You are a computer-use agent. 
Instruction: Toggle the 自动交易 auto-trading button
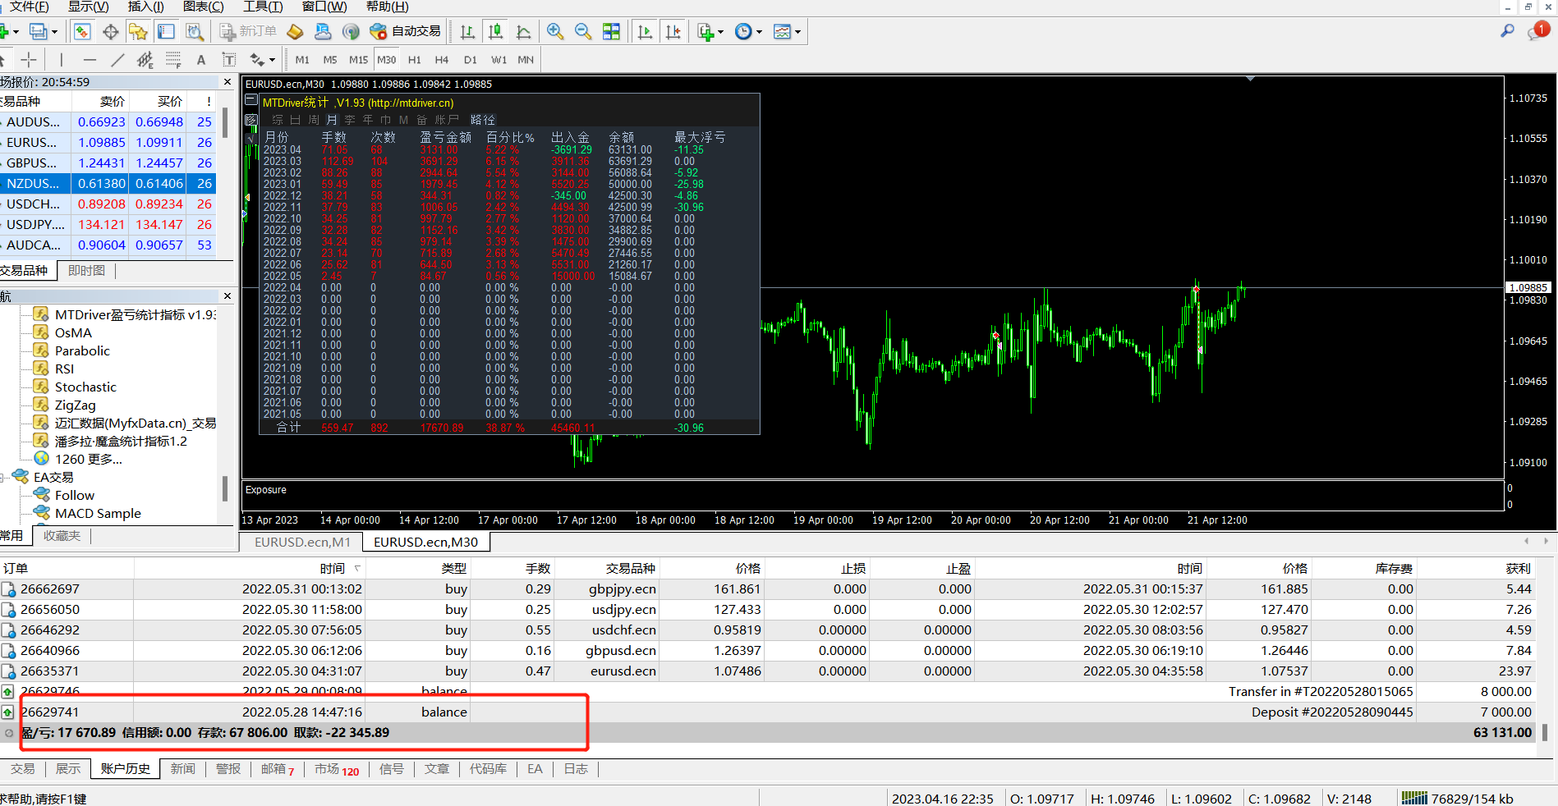(406, 32)
